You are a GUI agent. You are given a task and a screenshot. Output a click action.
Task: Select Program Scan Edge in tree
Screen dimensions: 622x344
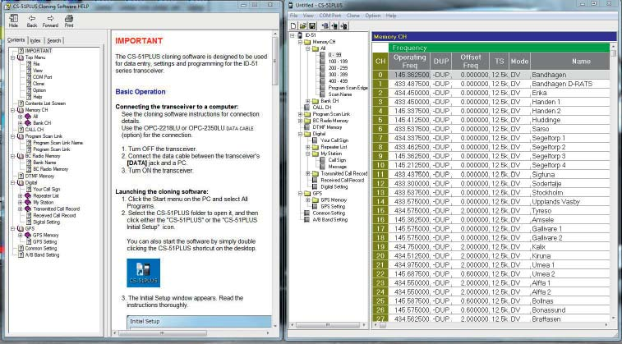[x=348, y=88]
